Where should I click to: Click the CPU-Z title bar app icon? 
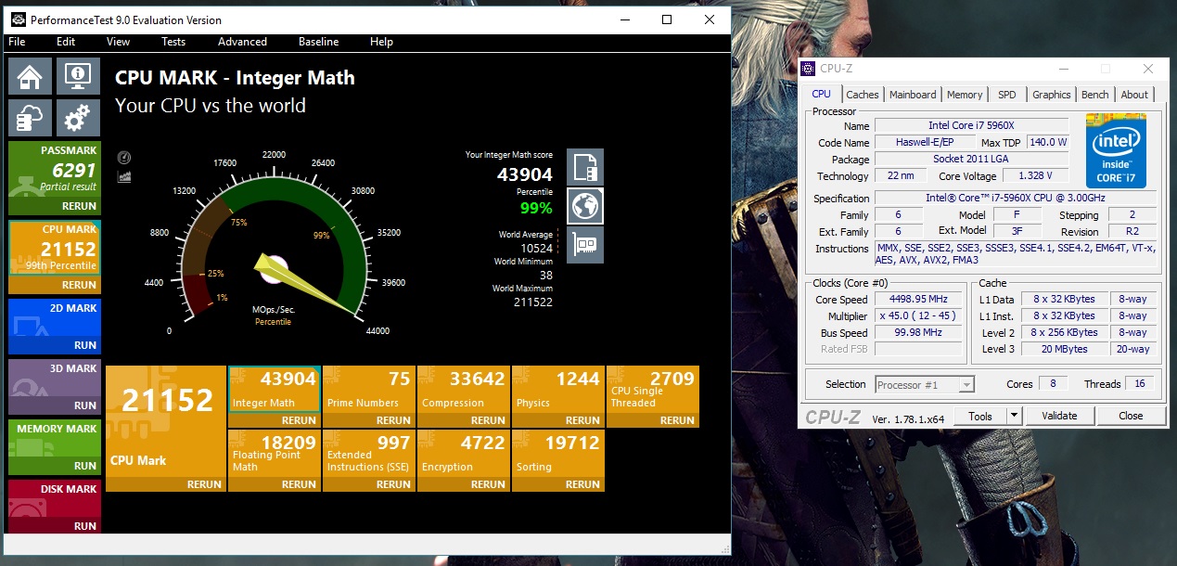pos(808,68)
